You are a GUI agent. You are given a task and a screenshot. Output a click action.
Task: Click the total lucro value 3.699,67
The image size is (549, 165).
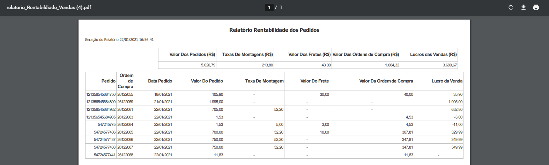(x=450, y=65)
